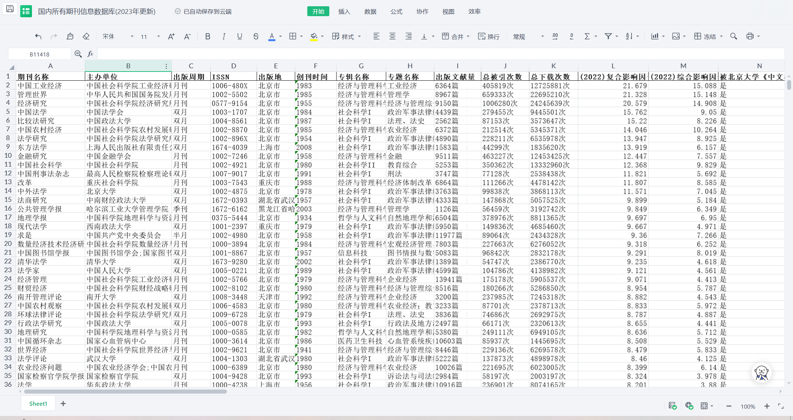
Task: Click the font color A swatch
Action: [272, 36]
